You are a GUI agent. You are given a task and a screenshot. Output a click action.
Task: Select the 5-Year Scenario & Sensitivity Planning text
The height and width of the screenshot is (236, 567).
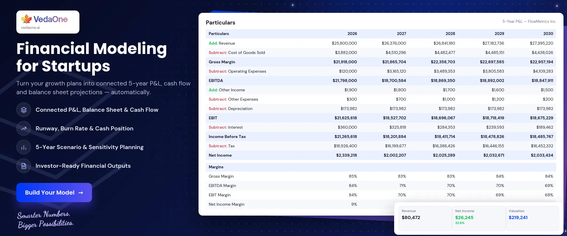(90, 147)
